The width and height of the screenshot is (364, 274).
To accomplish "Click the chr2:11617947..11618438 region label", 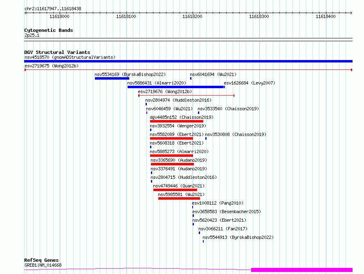I will [53, 9].
